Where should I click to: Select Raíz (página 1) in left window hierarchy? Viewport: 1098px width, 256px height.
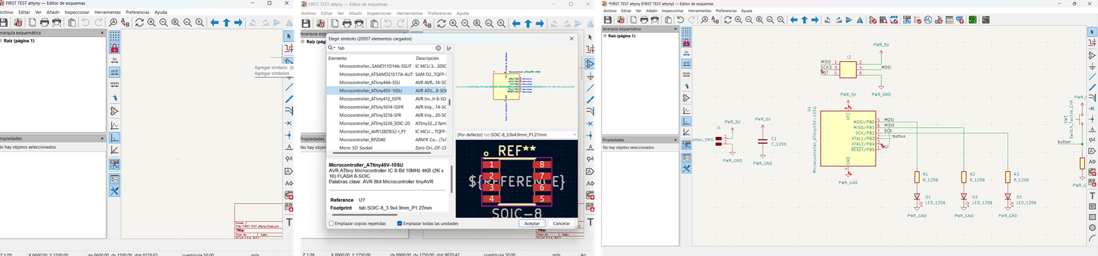pyautogui.click(x=19, y=41)
